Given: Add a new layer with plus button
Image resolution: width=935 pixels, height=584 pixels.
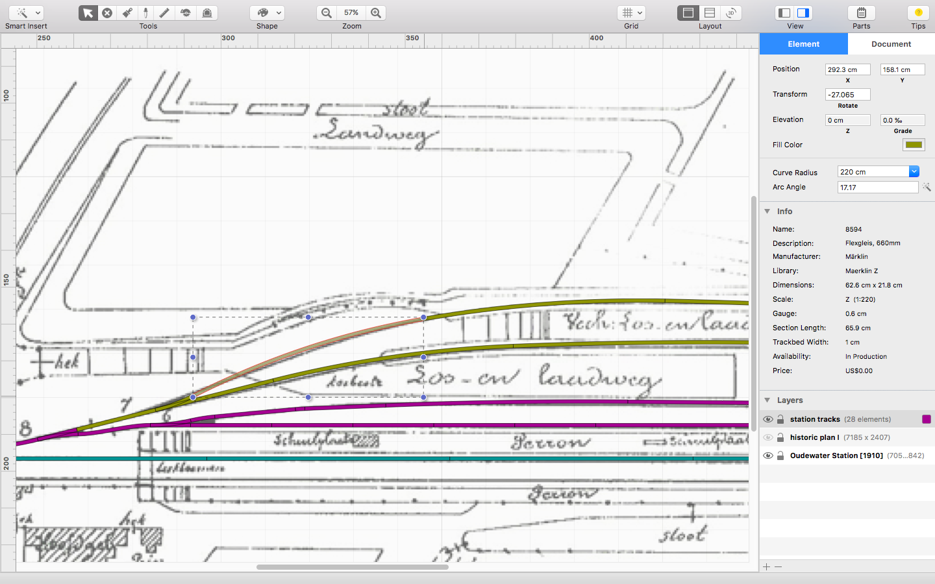Looking at the screenshot, I should click(767, 567).
